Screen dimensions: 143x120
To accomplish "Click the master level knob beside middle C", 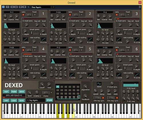I will coord(29,92).
